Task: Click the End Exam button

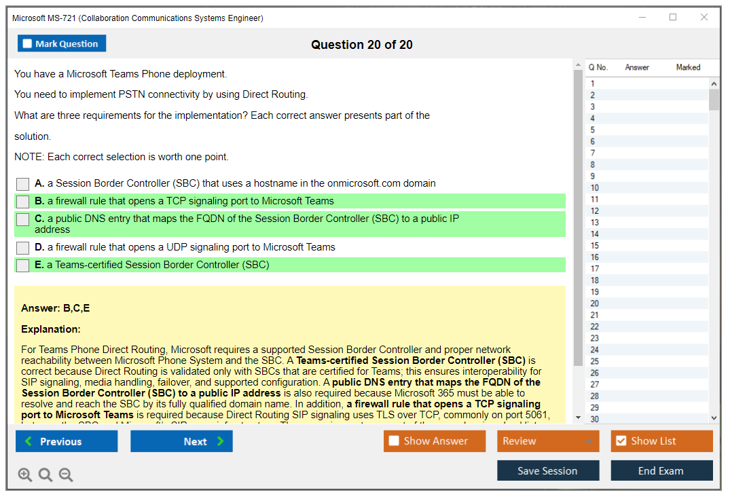Action: [x=661, y=470]
